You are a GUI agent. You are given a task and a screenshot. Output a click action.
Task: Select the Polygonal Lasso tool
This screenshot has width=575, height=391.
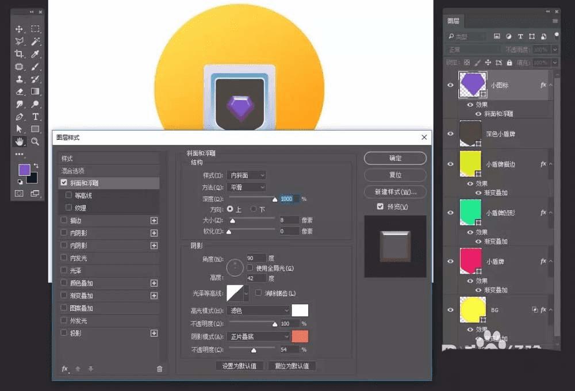(19, 41)
